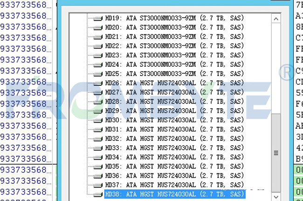Click the drive icon beside HD34

coord(98,158)
